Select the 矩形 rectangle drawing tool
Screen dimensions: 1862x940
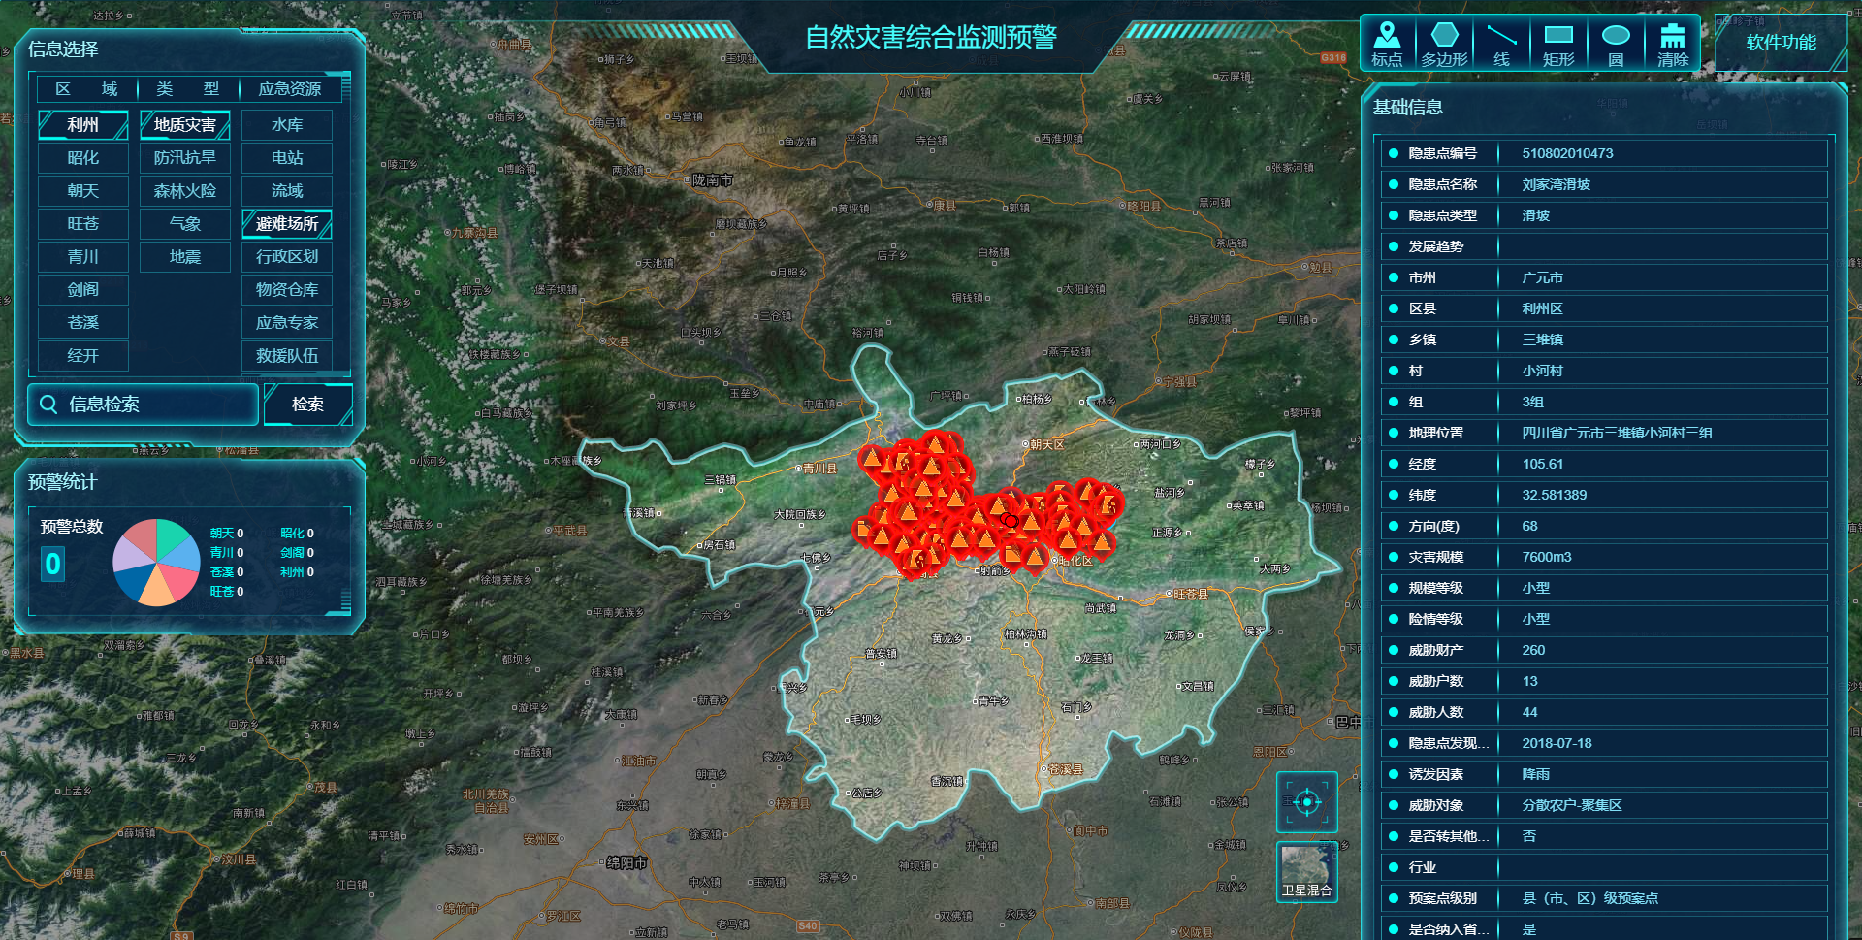click(1558, 44)
